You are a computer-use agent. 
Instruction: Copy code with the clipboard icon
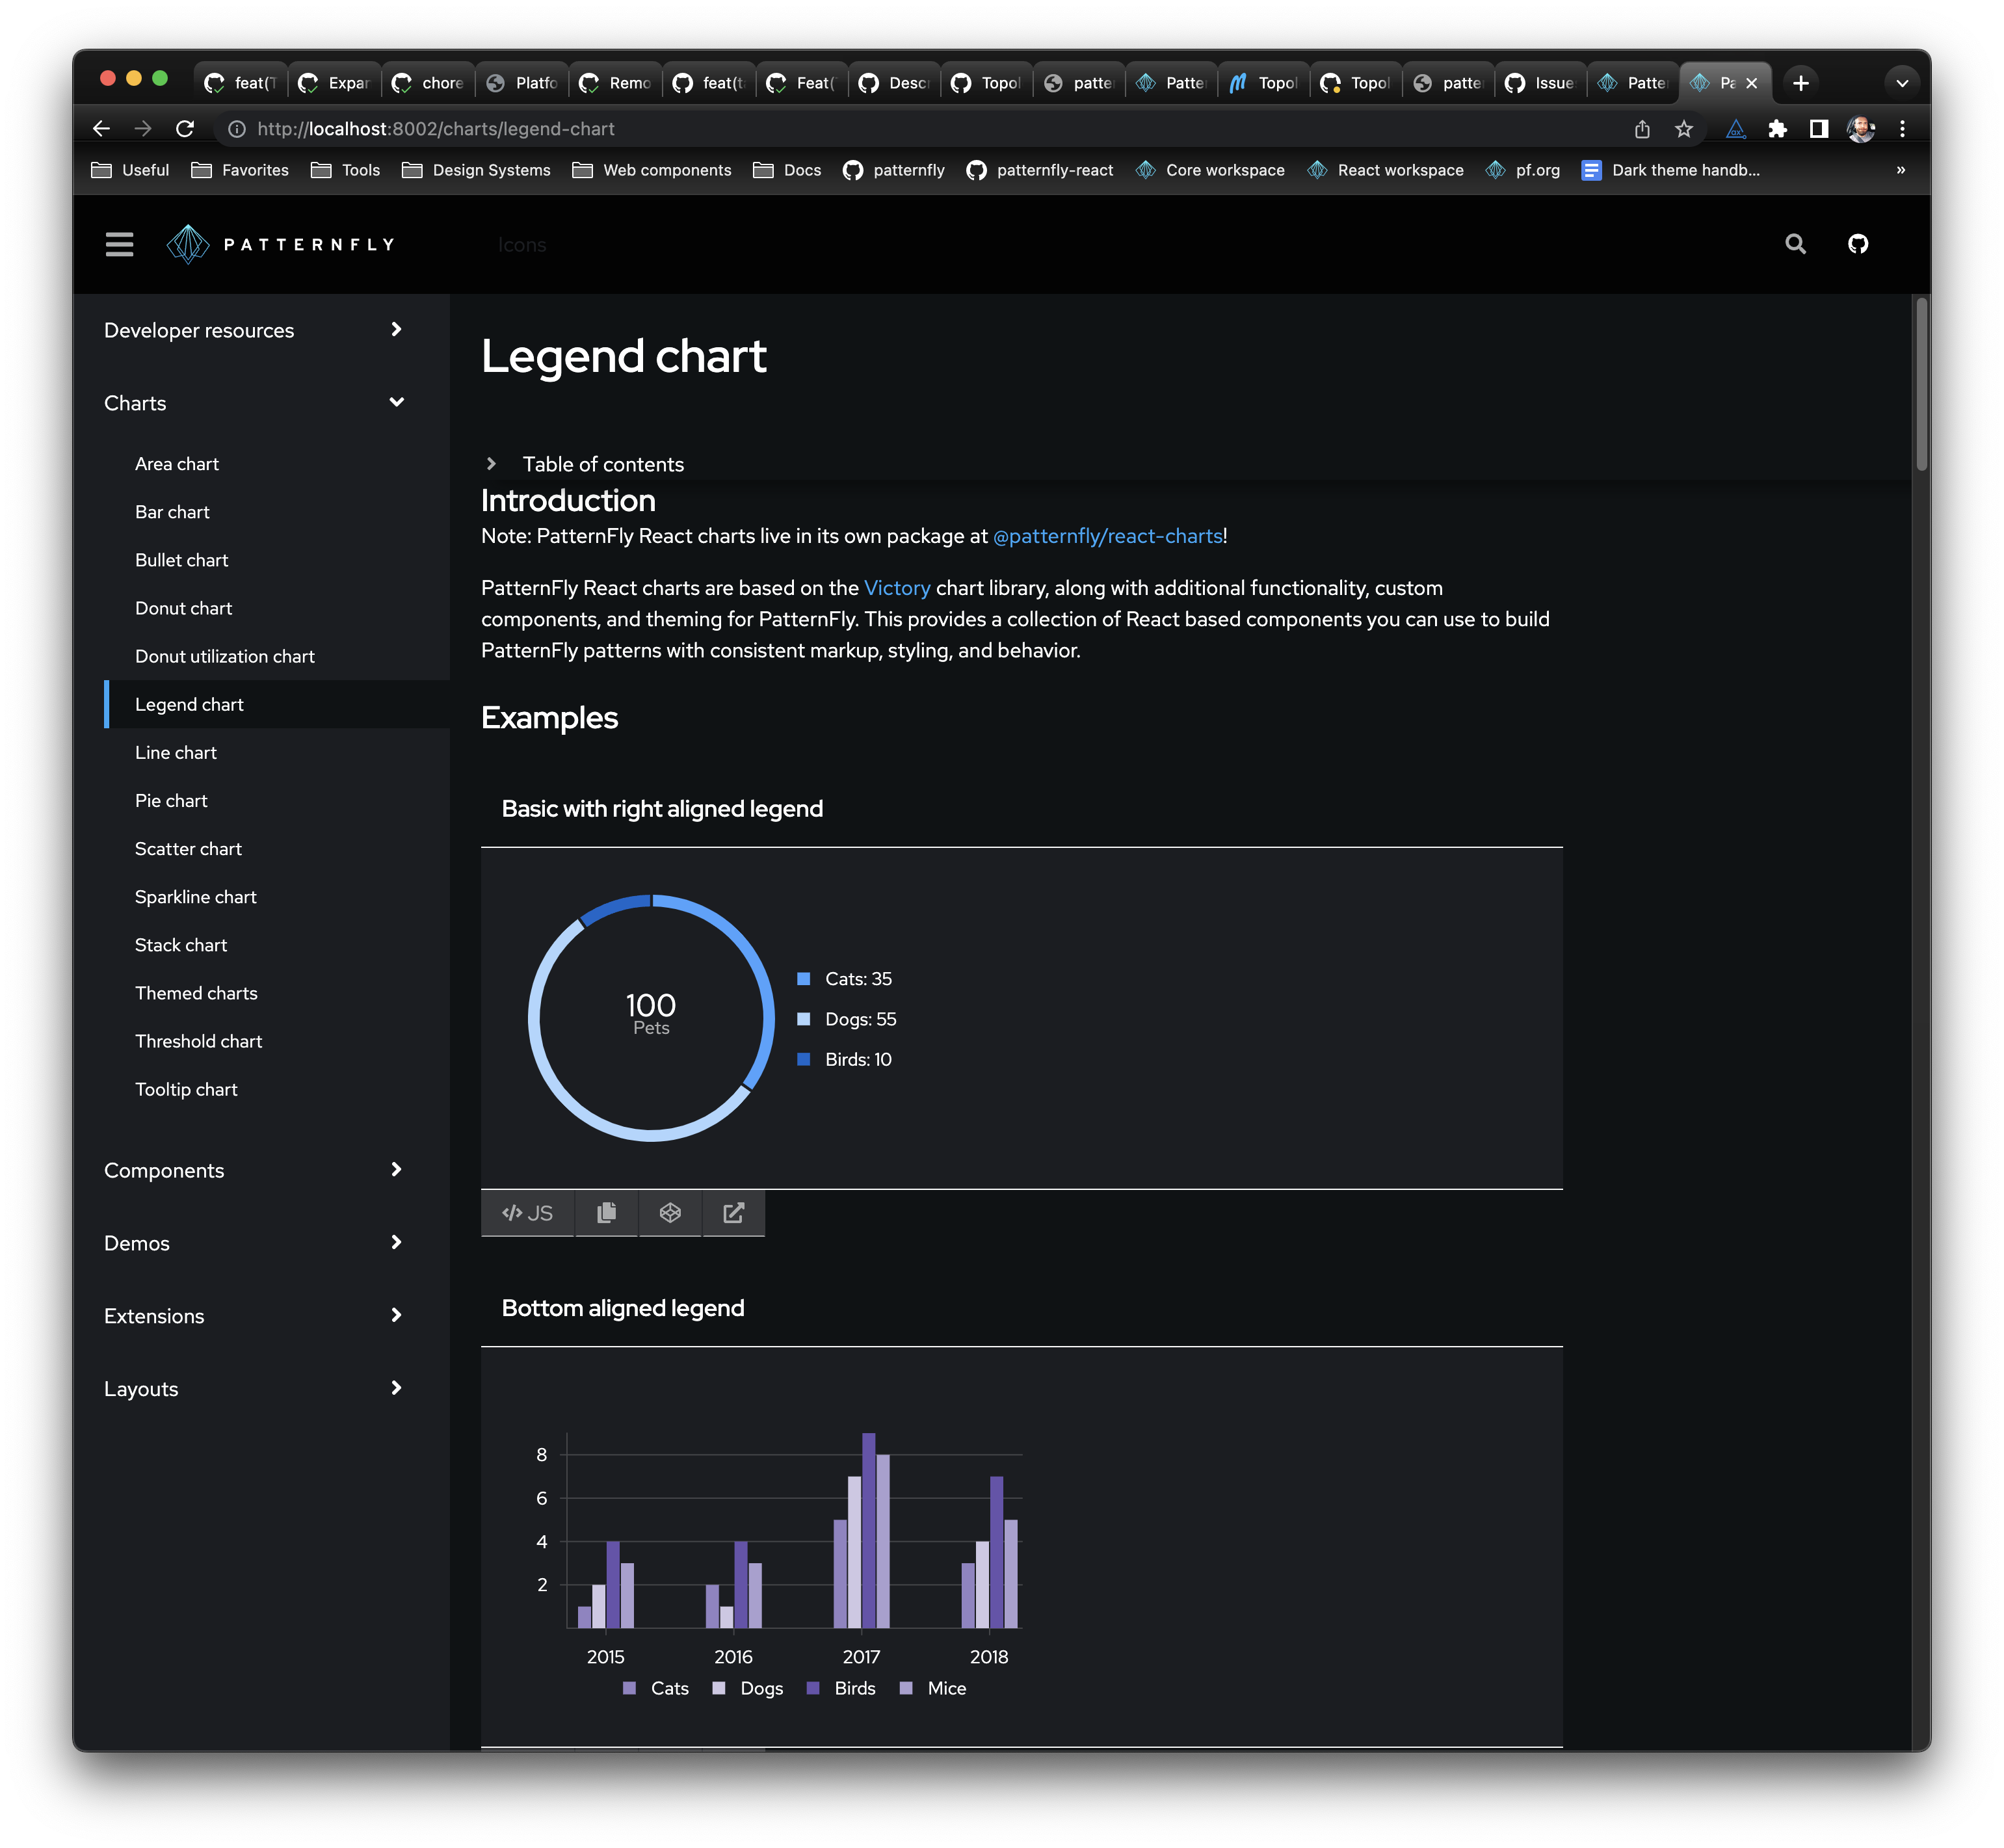pyautogui.click(x=606, y=1213)
